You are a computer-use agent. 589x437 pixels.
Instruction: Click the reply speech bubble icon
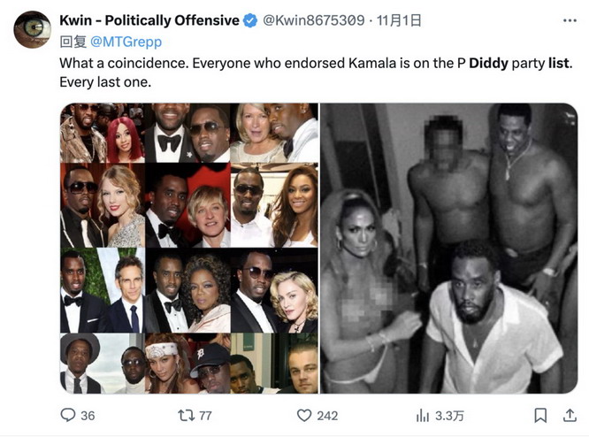pos(68,415)
